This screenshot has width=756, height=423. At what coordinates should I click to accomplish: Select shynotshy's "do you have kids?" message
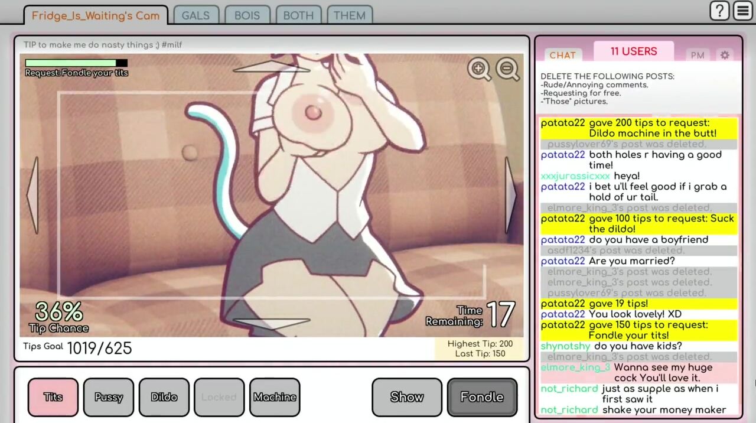coord(638,346)
